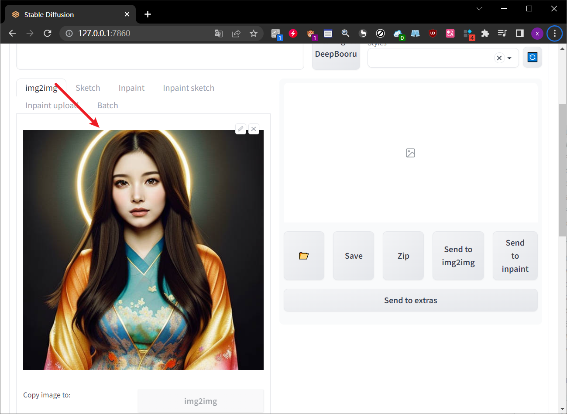Viewport: 567px width, 414px height.
Task: Click the circular slash block extension icon
Action: coord(380,33)
